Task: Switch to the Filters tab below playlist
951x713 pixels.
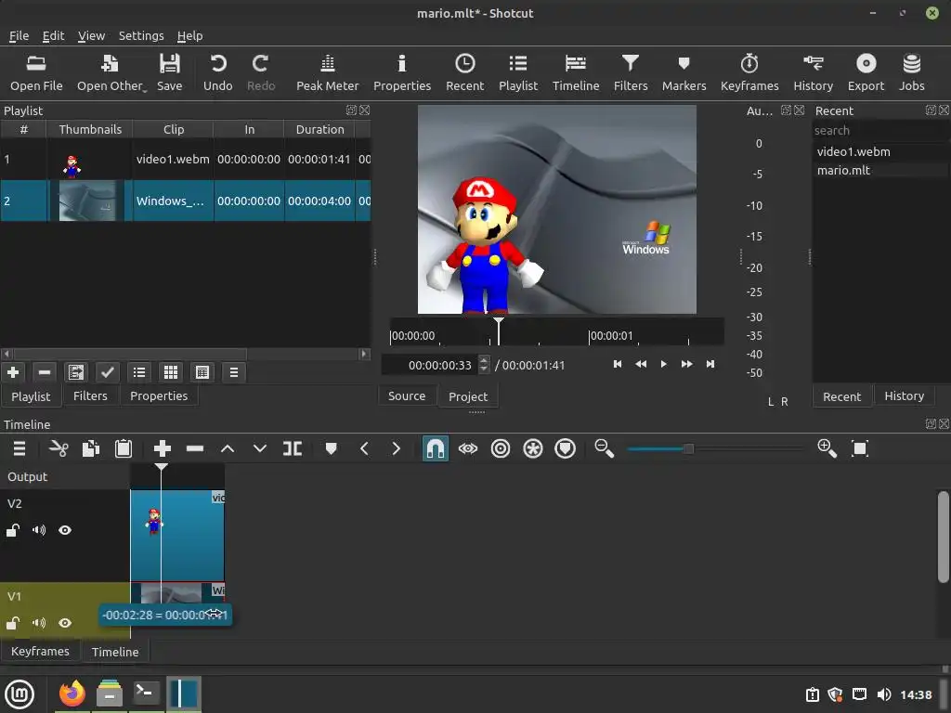Action: [x=90, y=395]
